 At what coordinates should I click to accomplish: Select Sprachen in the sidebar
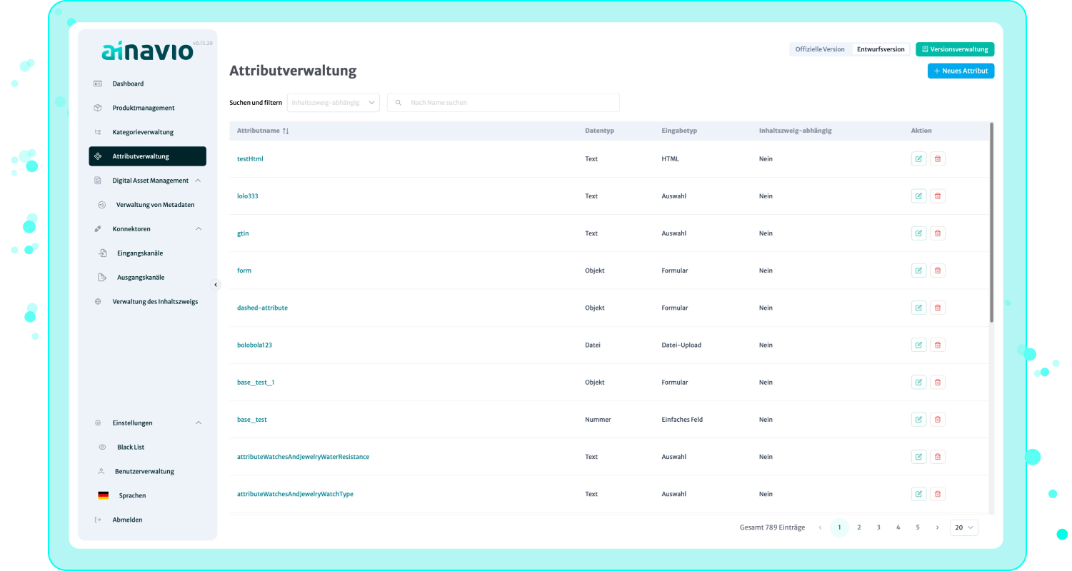[132, 495]
